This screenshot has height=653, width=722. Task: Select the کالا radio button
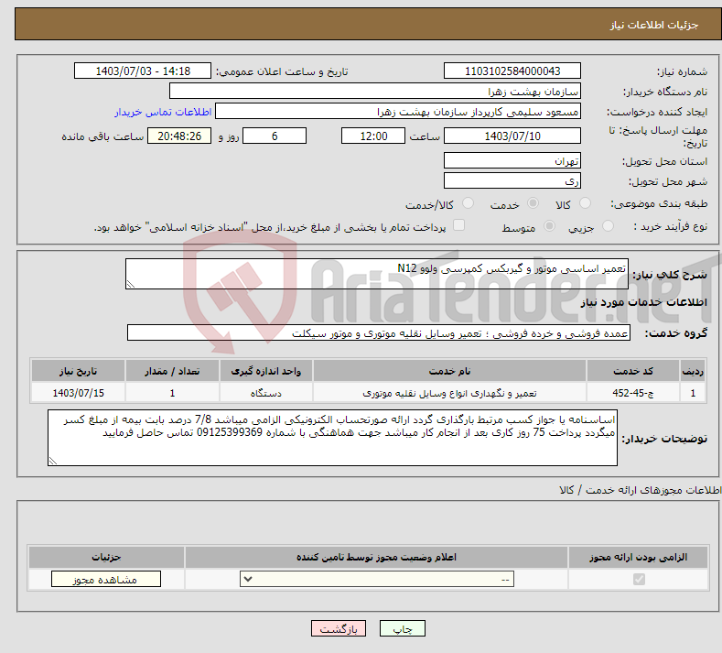coord(585,203)
